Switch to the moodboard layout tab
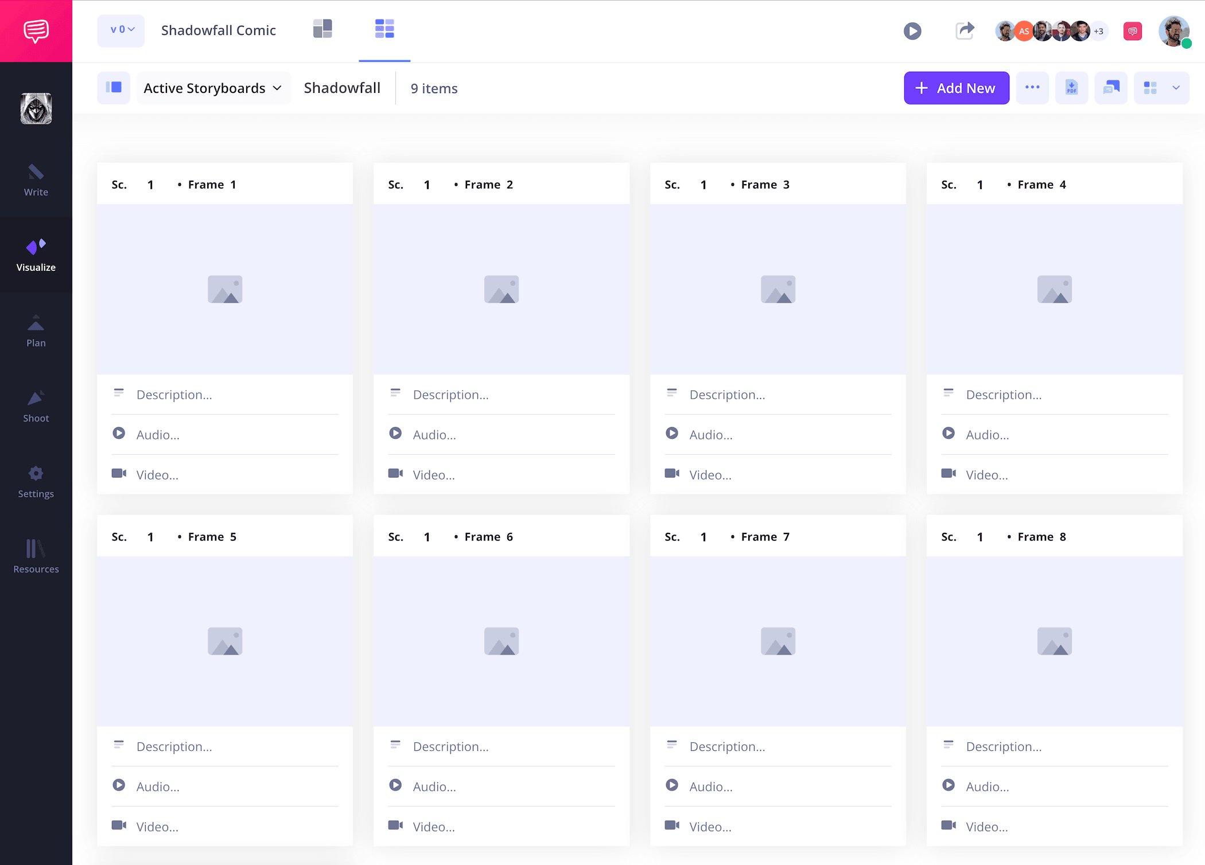 point(322,29)
